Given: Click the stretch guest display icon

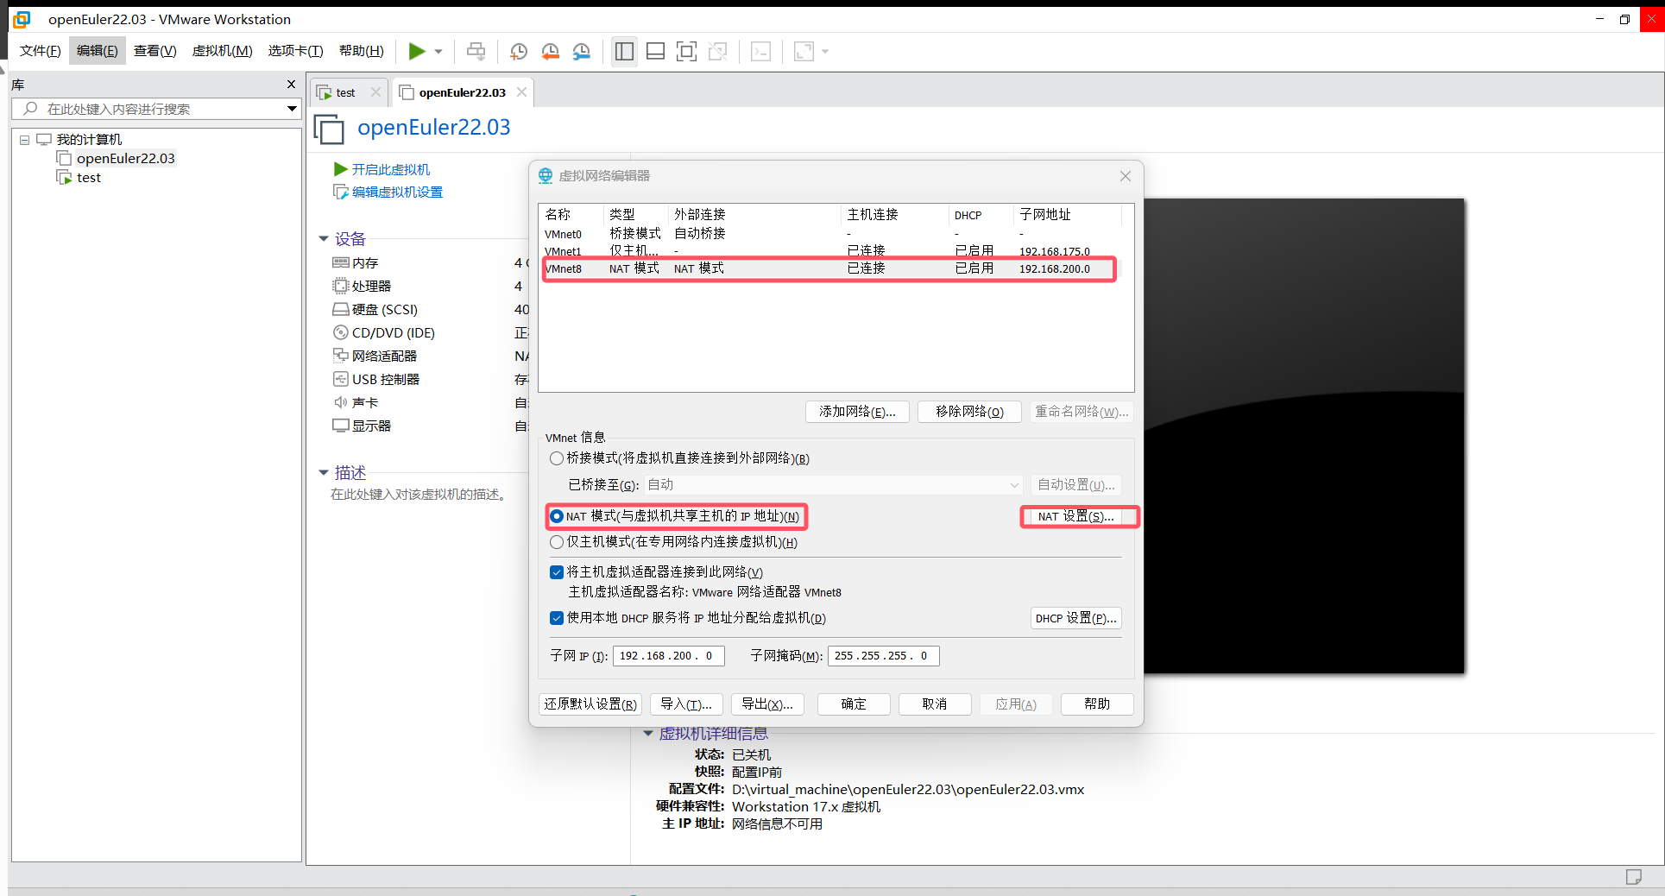Looking at the screenshot, I should click(804, 51).
